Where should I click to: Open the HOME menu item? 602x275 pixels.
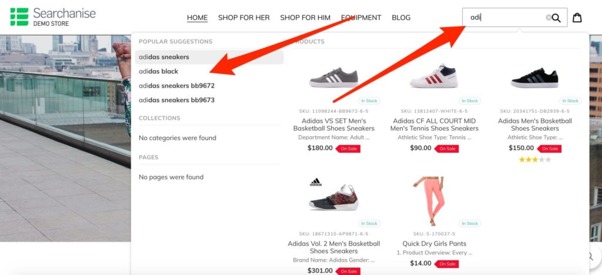(198, 18)
